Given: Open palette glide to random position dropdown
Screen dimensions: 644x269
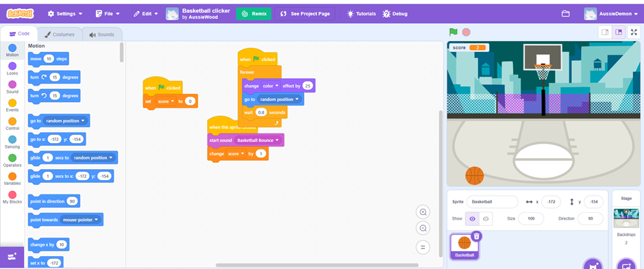Looking at the screenshot, I should click(93, 158).
